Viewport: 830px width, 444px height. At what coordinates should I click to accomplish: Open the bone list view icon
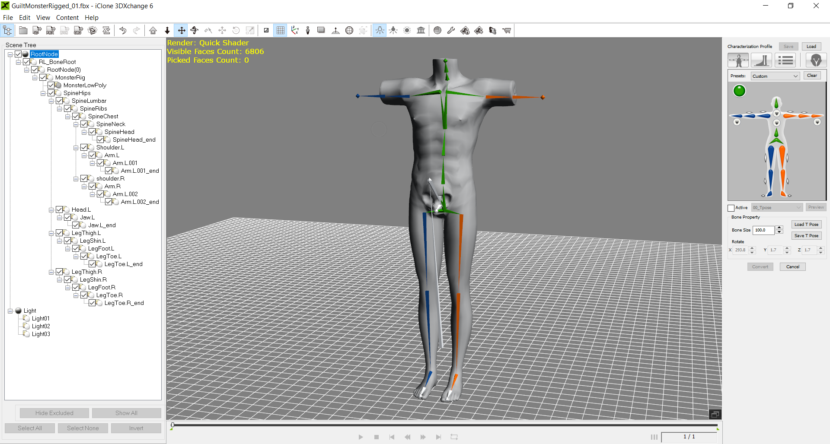point(785,60)
